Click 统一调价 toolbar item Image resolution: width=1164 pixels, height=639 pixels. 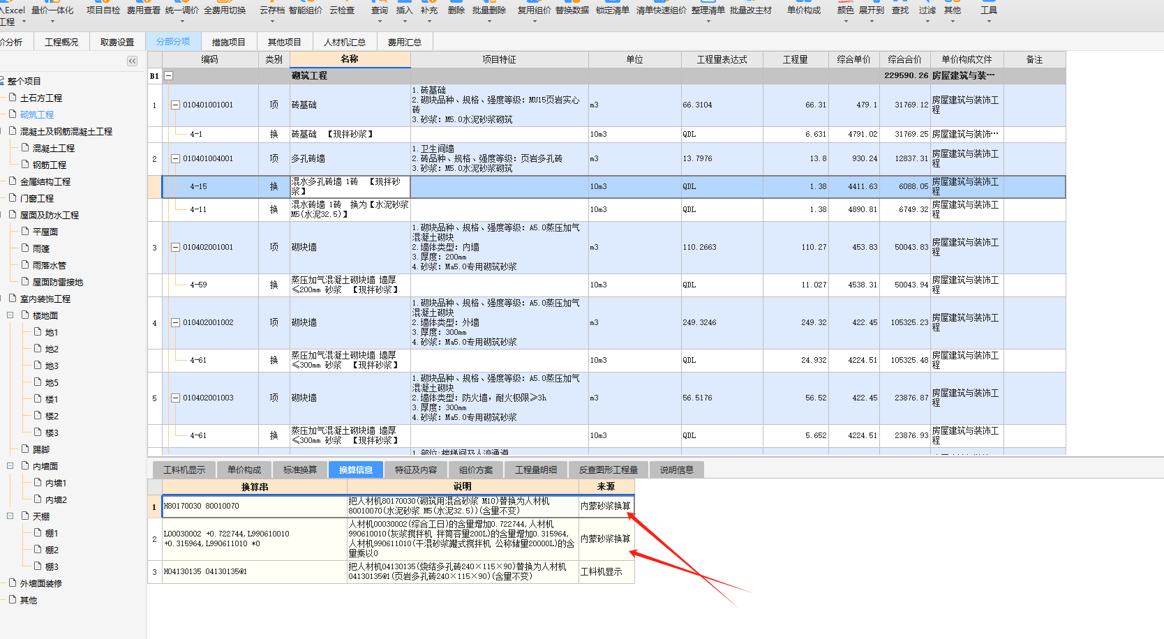(x=182, y=10)
